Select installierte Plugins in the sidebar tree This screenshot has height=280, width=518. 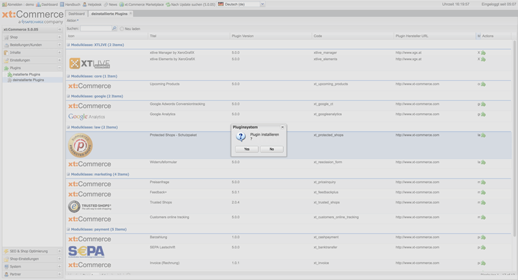coord(26,74)
